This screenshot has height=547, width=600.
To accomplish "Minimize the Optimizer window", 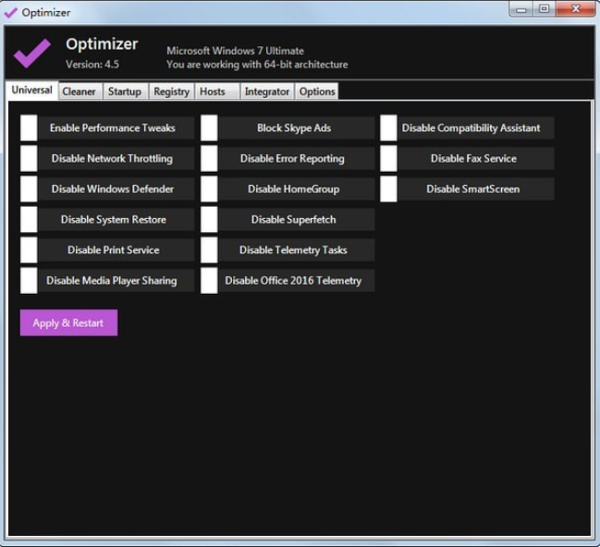I will [522, 9].
